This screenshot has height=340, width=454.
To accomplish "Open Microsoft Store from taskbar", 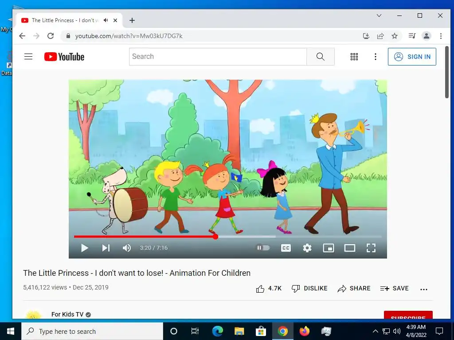I will (x=261, y=331).
